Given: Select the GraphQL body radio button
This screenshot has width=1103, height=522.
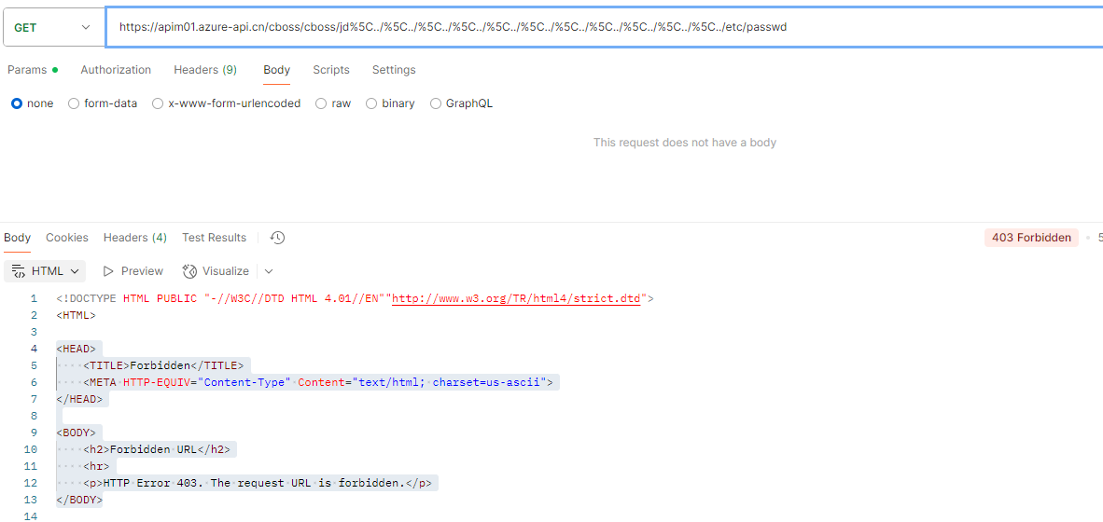Looking at the screenshot, I should pos(436,103).
